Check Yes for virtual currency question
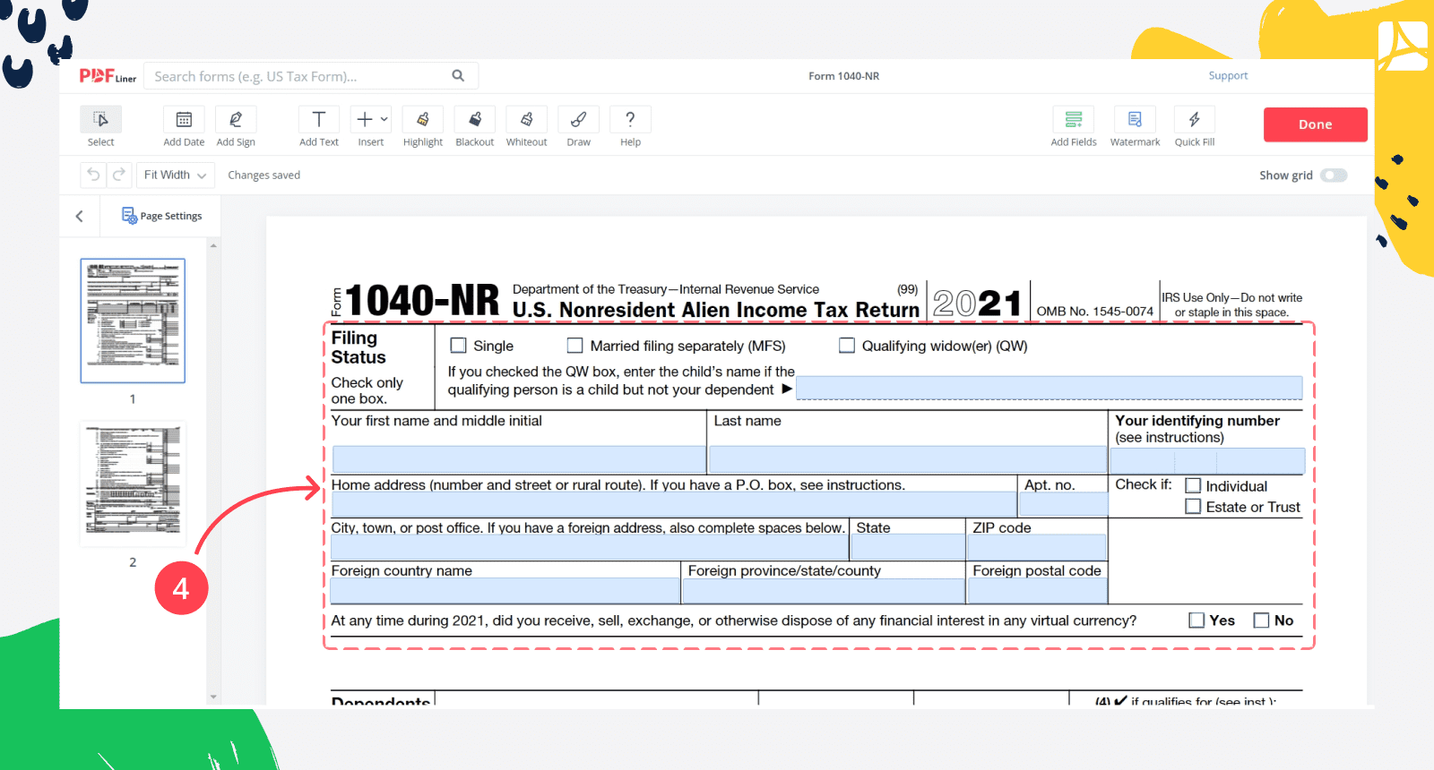Screen dimensions: 1434x770 click(1196, 620)
